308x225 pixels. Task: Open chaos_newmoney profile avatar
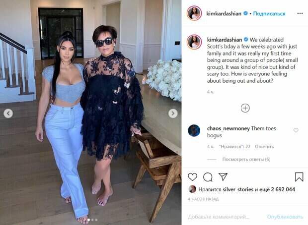(x=194, y=130)
